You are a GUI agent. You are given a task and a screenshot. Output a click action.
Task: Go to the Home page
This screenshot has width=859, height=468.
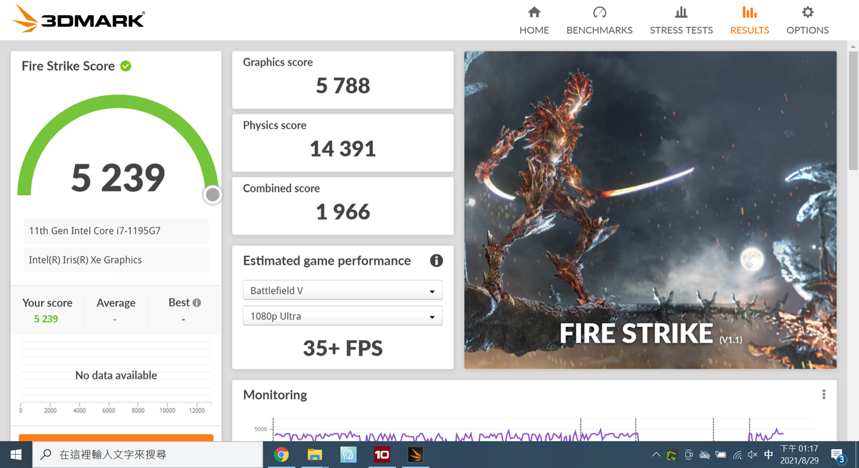pos(534,20)
